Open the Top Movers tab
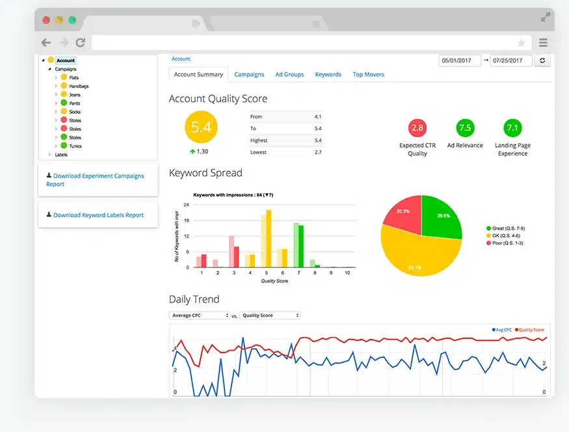 [368, 75]
